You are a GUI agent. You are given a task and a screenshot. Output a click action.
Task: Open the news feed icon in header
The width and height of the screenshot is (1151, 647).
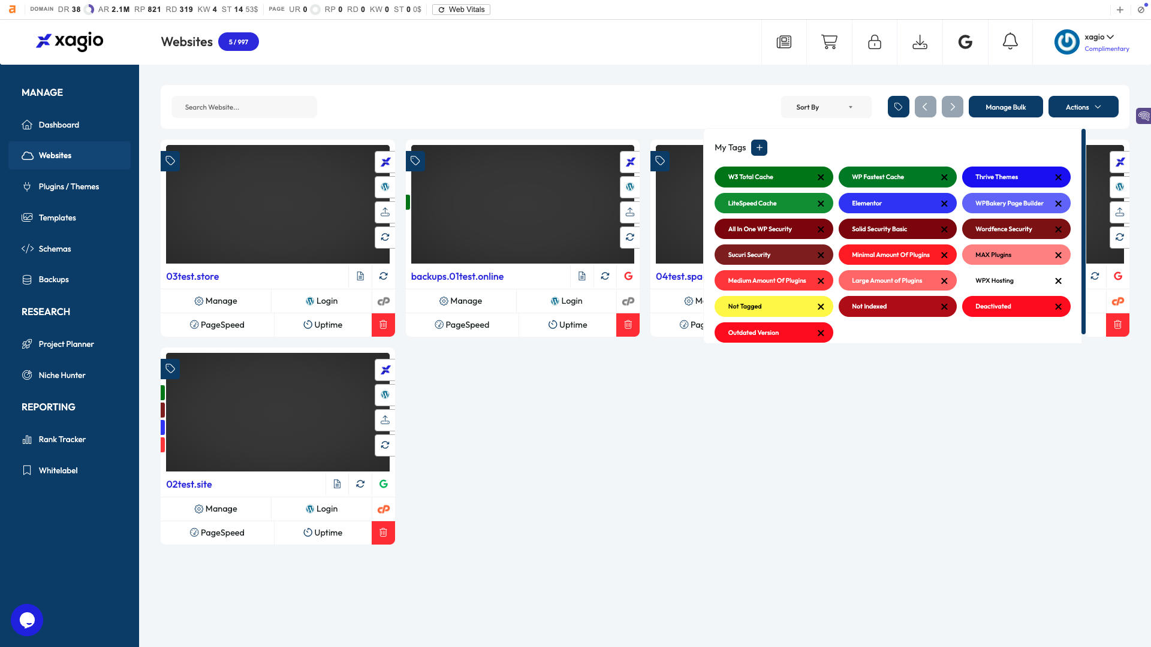pos(784,42)
